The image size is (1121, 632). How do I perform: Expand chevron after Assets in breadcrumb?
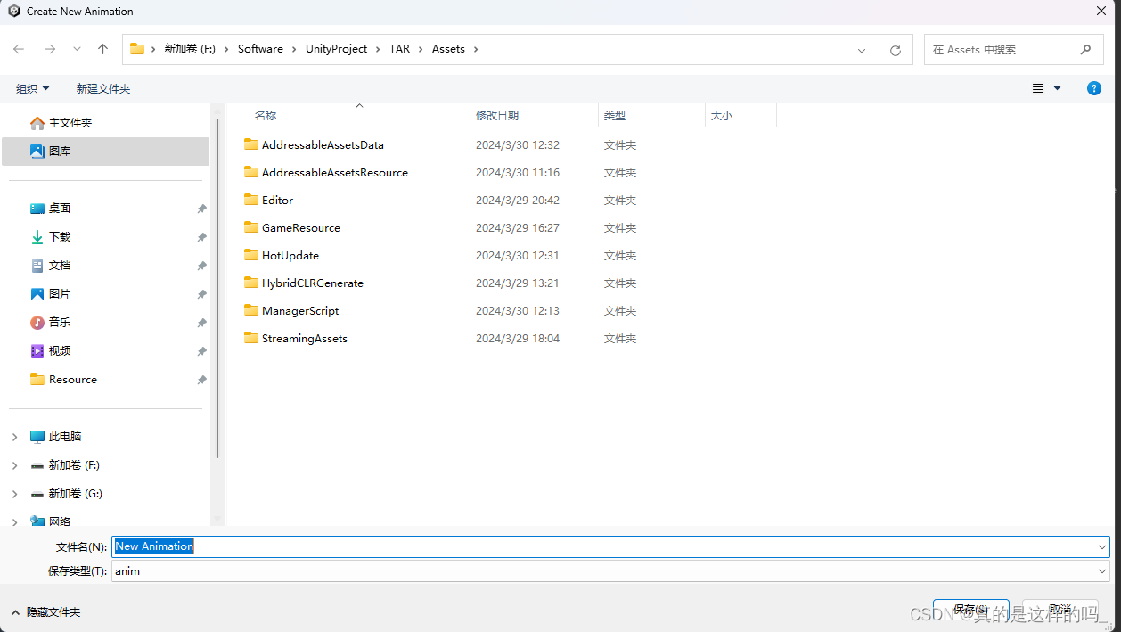(x=476, y=49)
